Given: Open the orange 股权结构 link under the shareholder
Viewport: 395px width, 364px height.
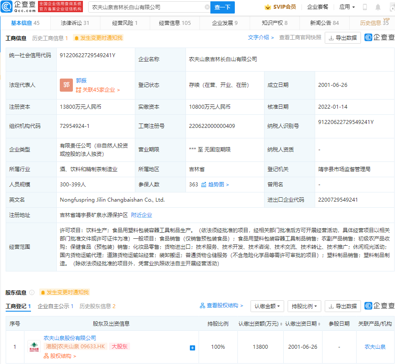Looking at the screenshot, I should click(x=60, y=356).
